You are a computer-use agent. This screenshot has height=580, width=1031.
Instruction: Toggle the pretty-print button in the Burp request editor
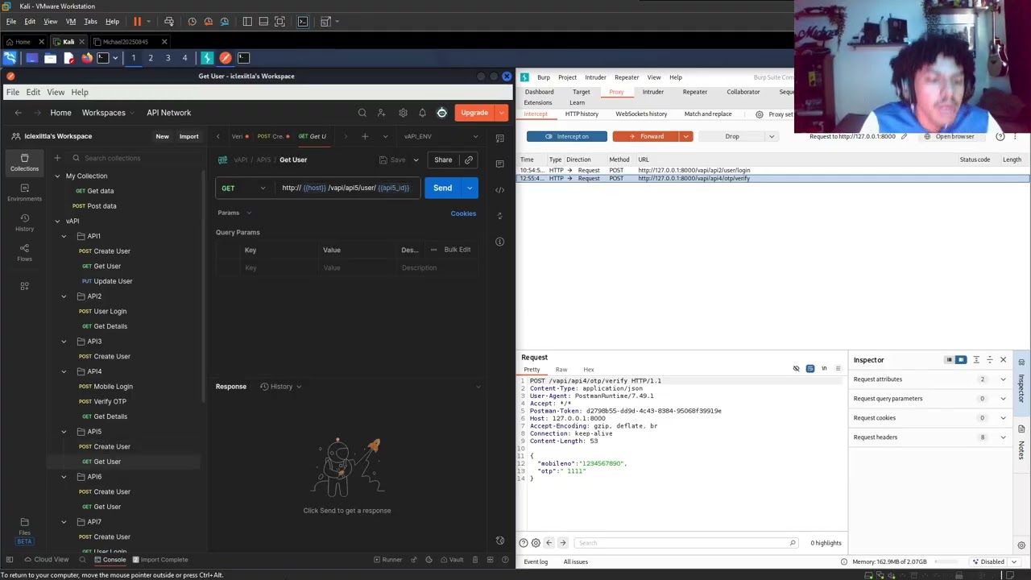(x=810, y=369)
